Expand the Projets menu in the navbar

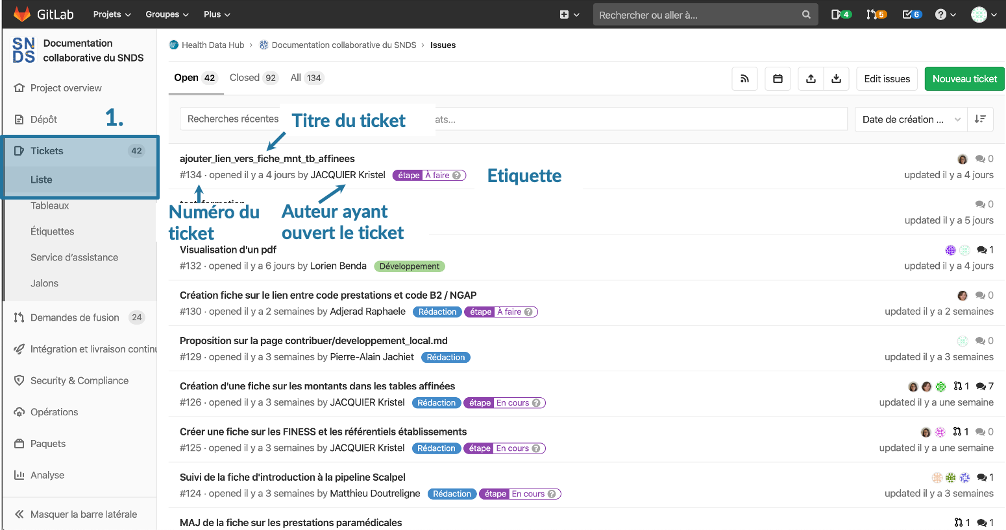pyautogui.click(x=112, y=14)
